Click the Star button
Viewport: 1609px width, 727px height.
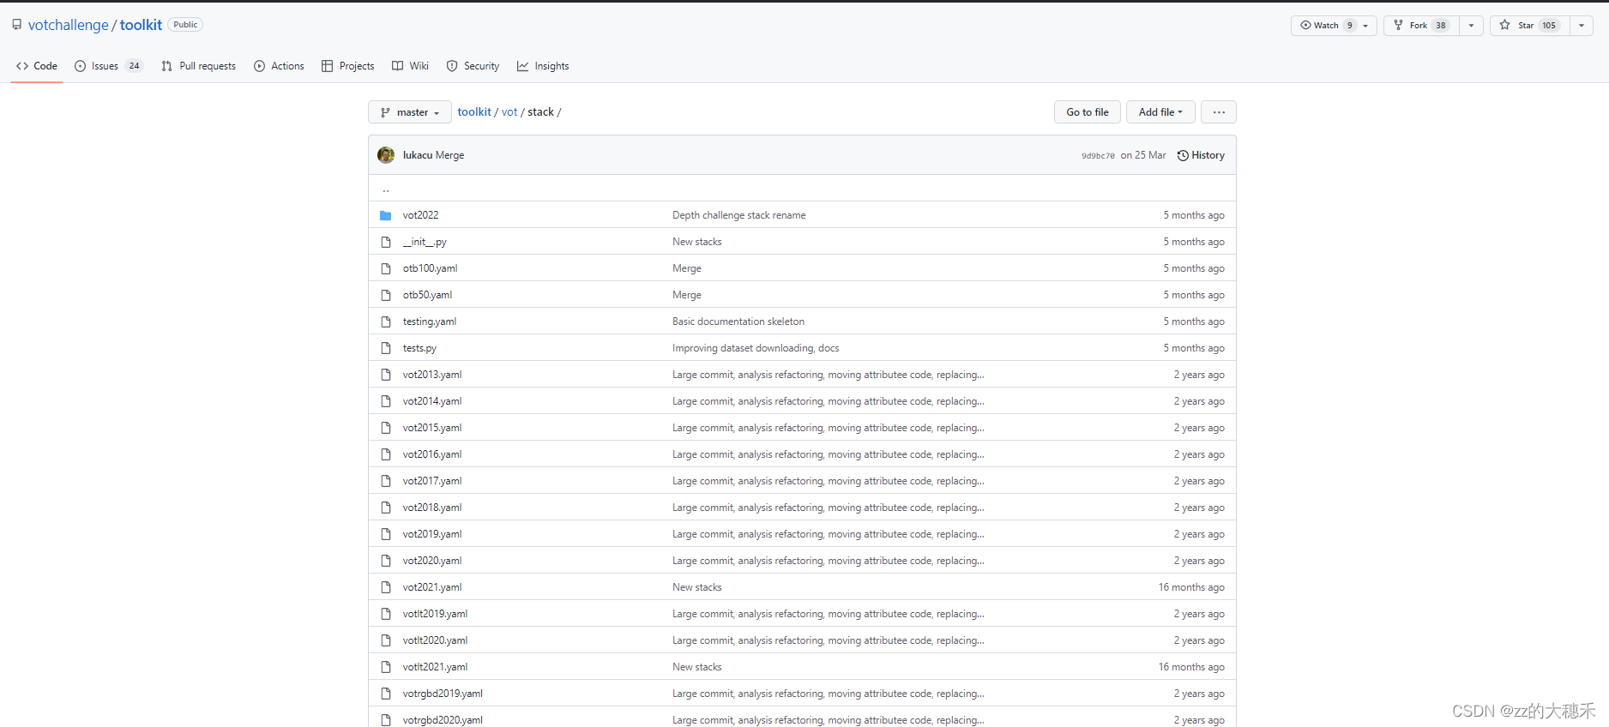1529,26
